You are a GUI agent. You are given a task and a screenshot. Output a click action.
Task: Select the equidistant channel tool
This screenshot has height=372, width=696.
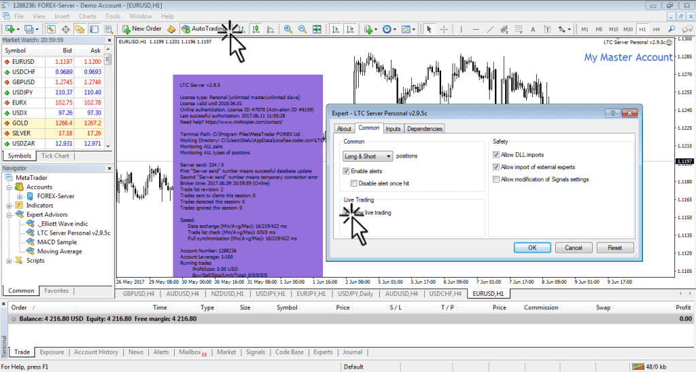504,29
